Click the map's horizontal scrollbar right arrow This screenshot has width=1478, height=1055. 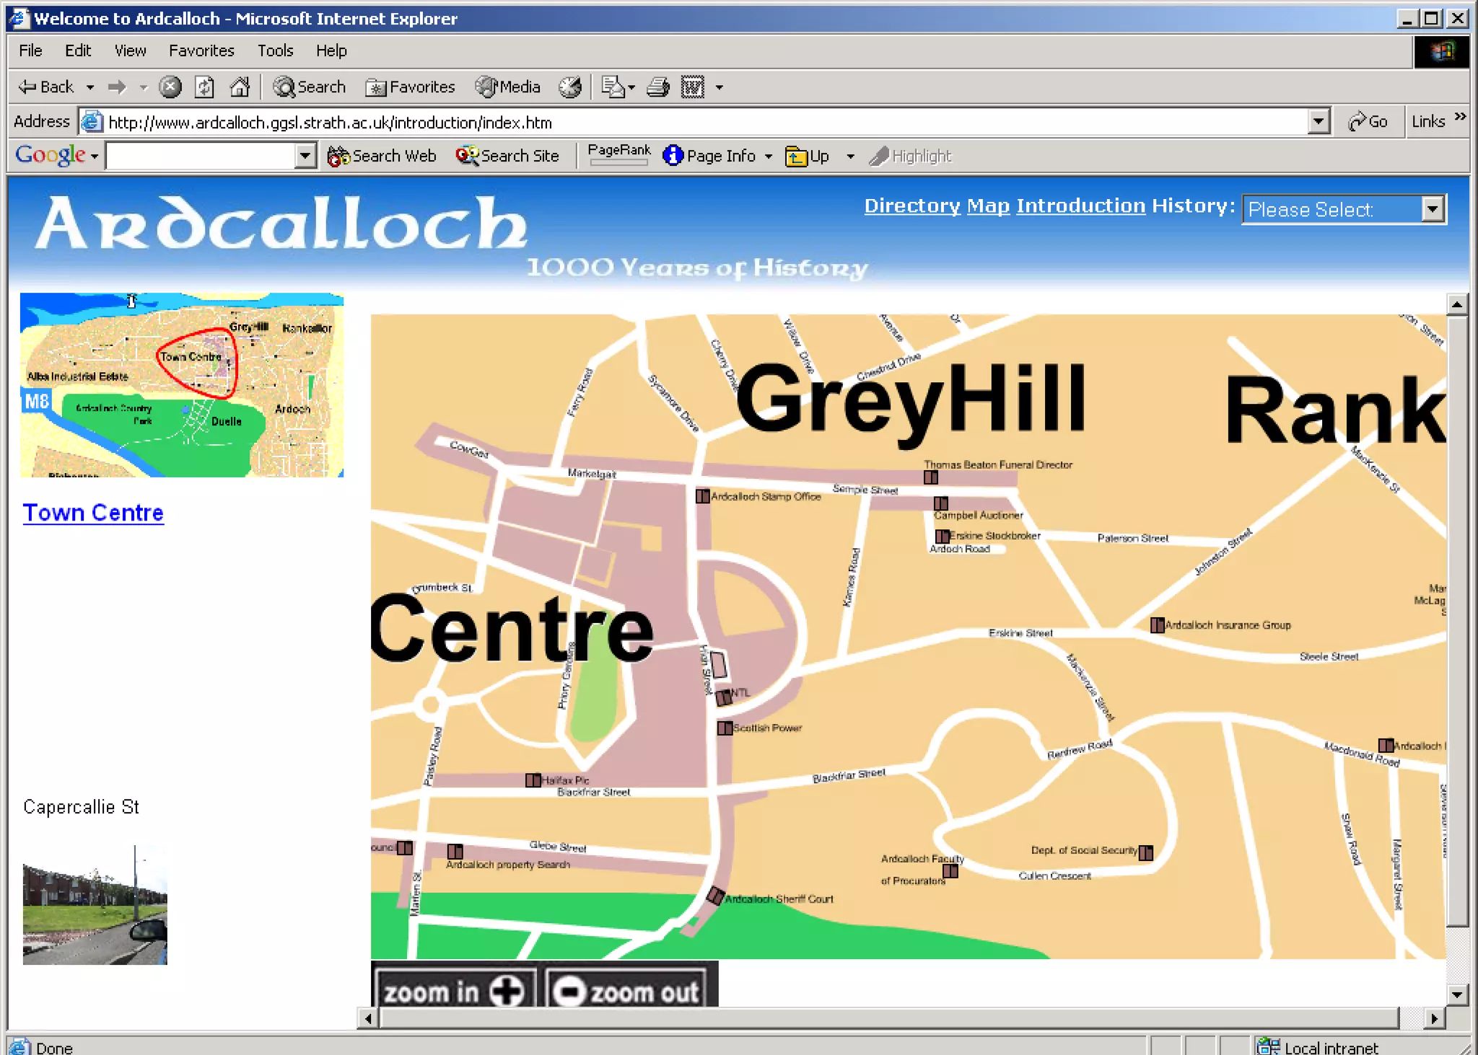pos(1434,1018)
